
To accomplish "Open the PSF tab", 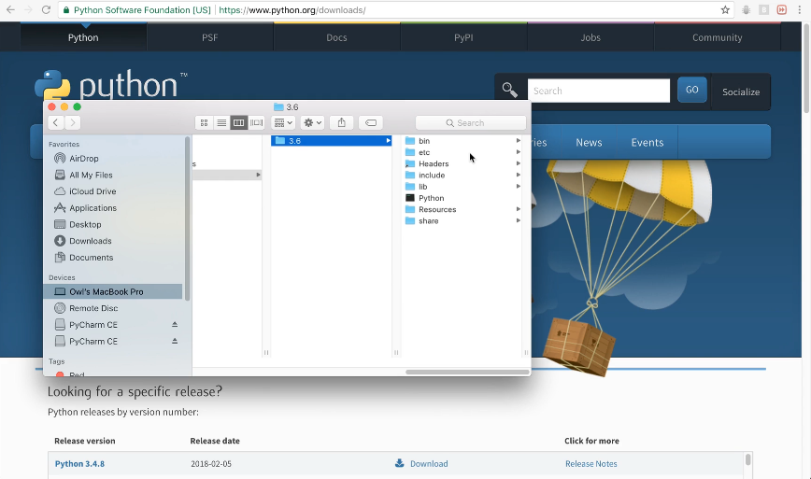I will (210, 37).
